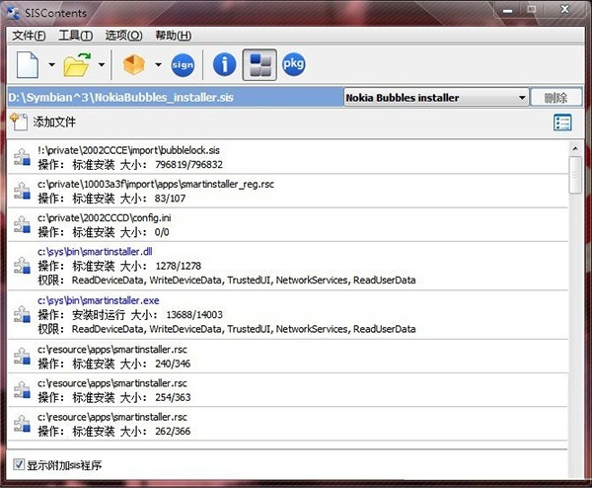592x488 pixels.
Task: Click the puzzle icon beside smartinstaller.dll
Action: [22, 266]
